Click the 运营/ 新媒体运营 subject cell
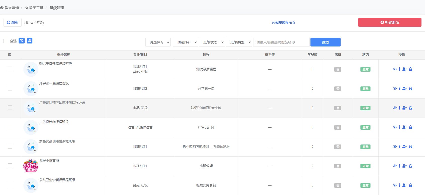Screen dimensions: 425x195 [140, 127]
